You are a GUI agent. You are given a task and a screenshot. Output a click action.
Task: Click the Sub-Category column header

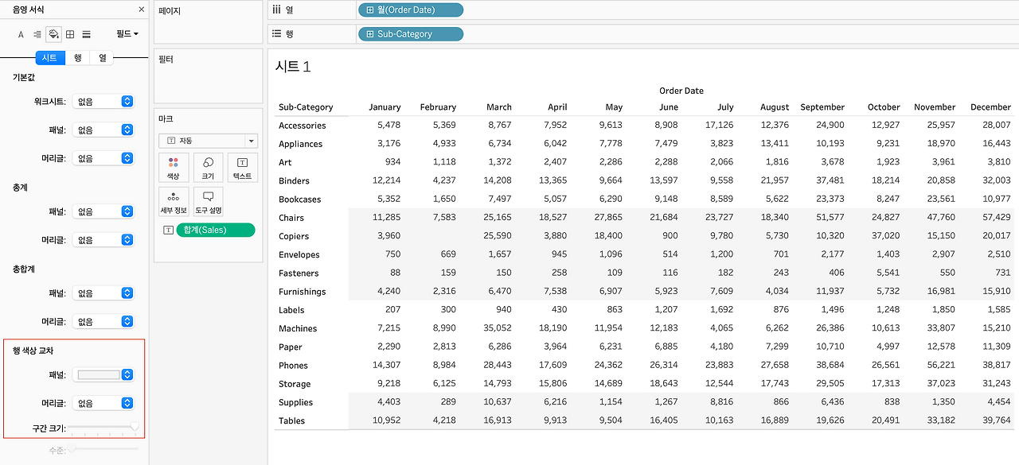306,107
